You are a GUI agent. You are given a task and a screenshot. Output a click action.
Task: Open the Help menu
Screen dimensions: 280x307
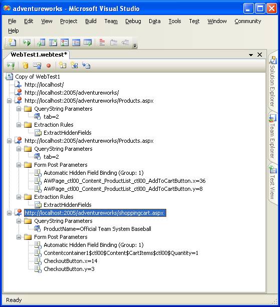click(x=14, y=31)
